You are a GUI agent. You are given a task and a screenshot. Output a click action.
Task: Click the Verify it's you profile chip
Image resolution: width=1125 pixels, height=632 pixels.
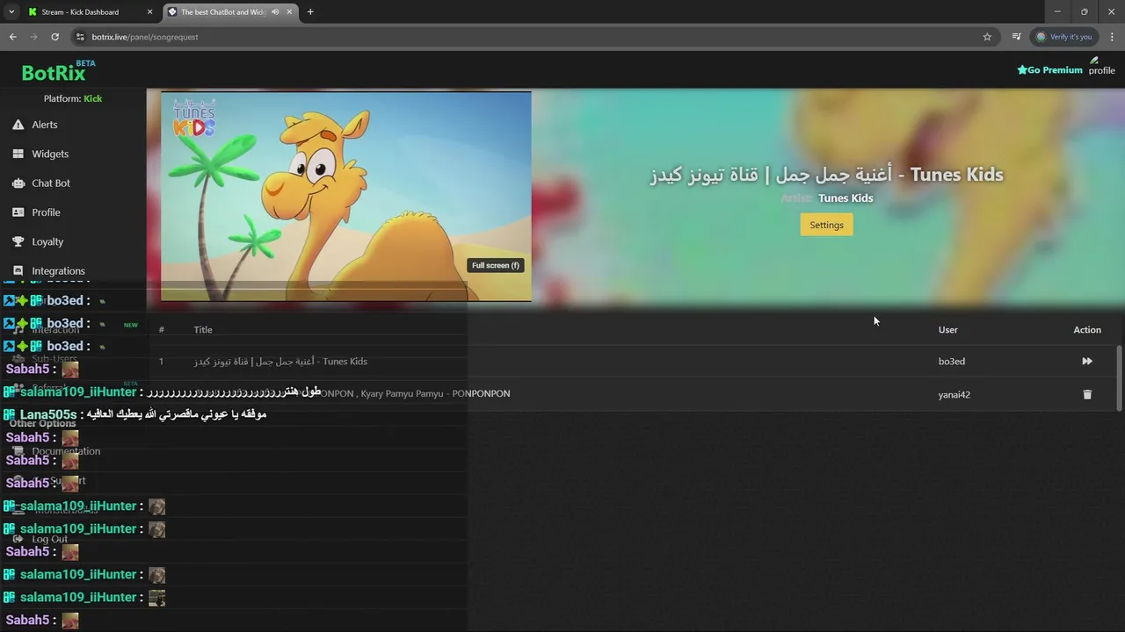[x=1064, y=37]
